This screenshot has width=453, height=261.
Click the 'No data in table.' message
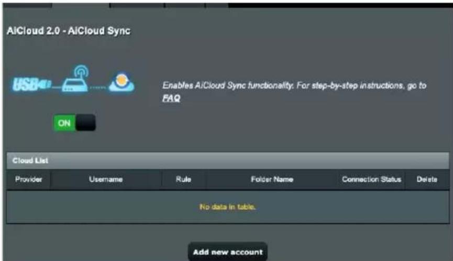(227, 207)
